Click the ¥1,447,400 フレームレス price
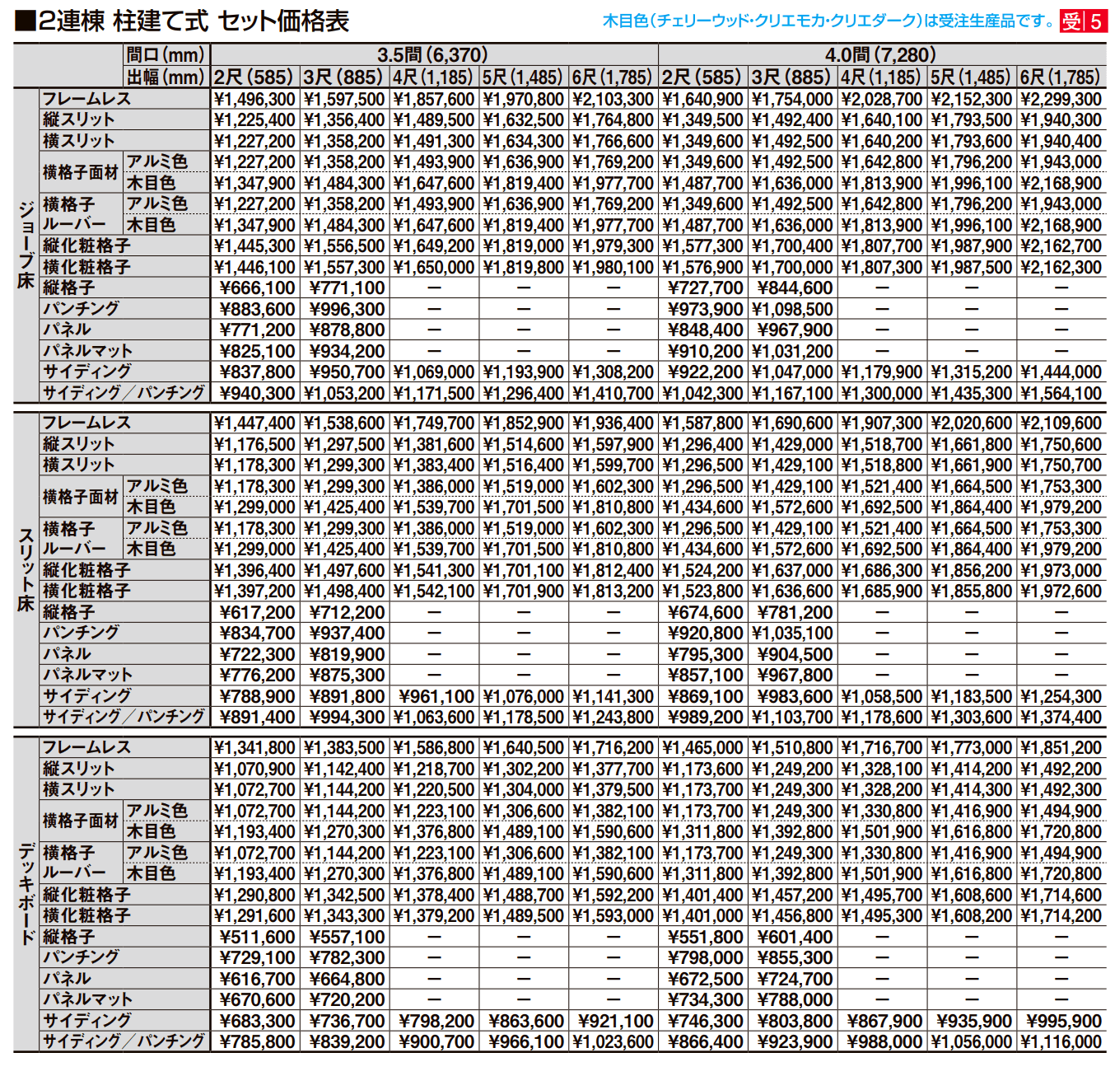Screen dimensions: 1115x1076 [x=254, y=423]
